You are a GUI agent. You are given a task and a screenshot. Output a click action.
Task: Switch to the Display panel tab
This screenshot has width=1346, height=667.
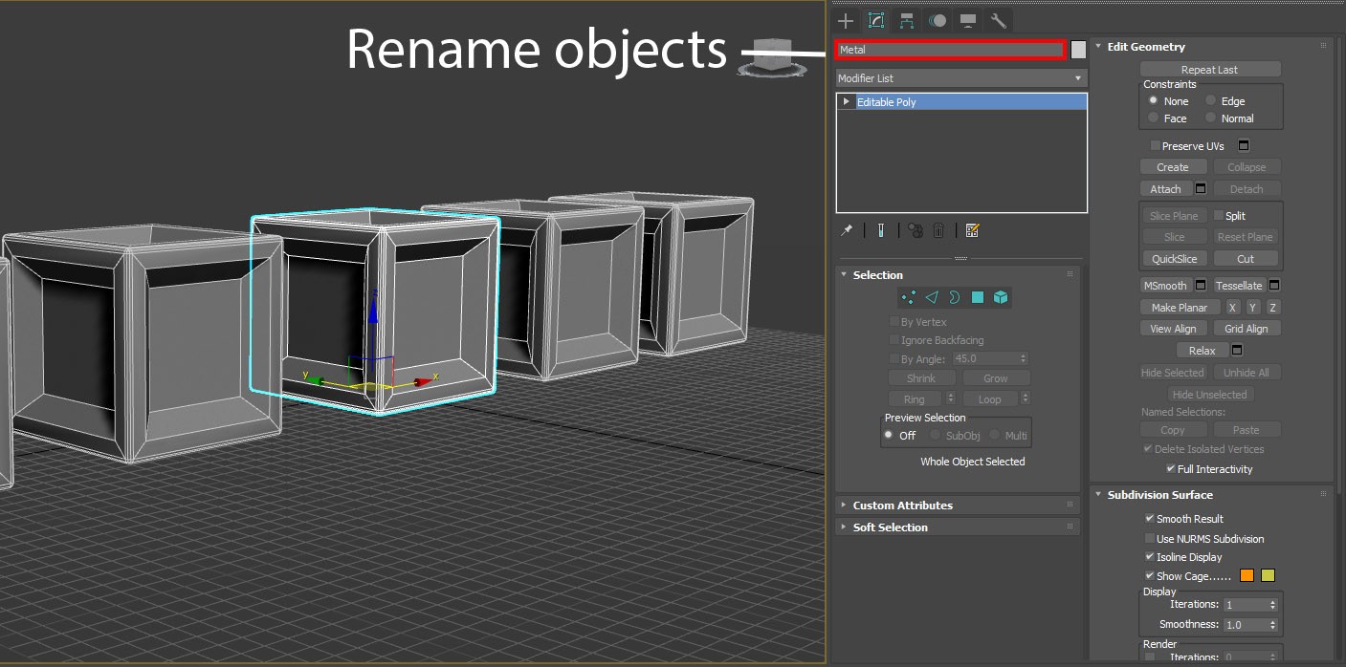(967, 20)
